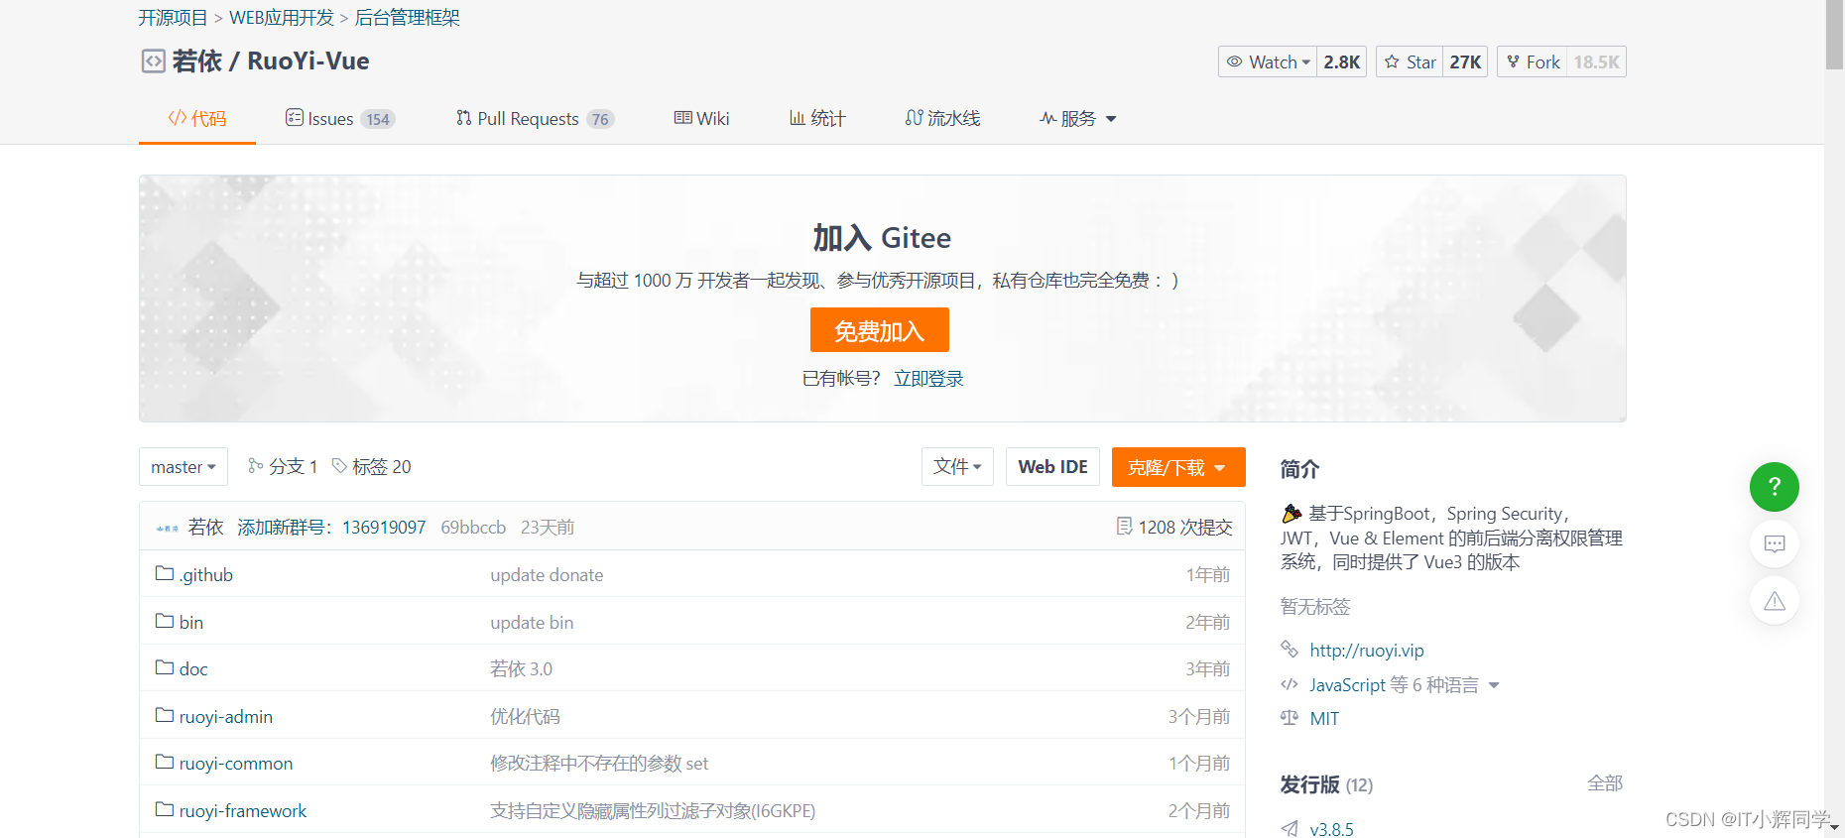Click the tag icon next to 标签 20

pos(339,465)
